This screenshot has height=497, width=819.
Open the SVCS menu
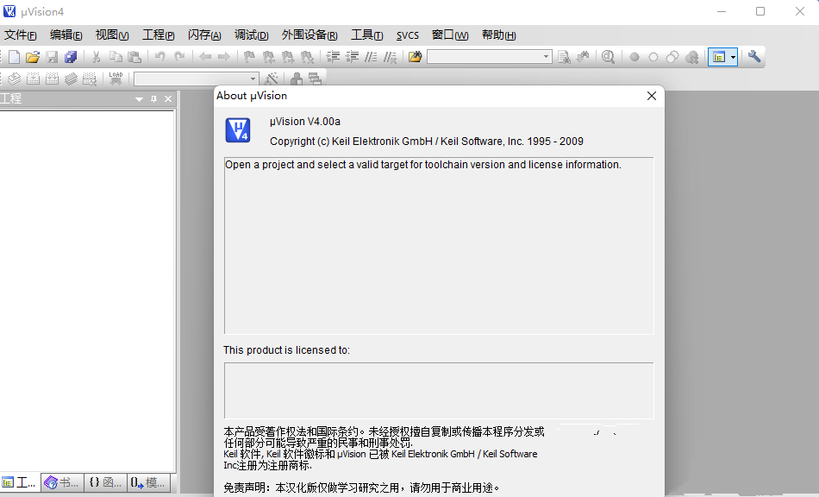[408, 35]
